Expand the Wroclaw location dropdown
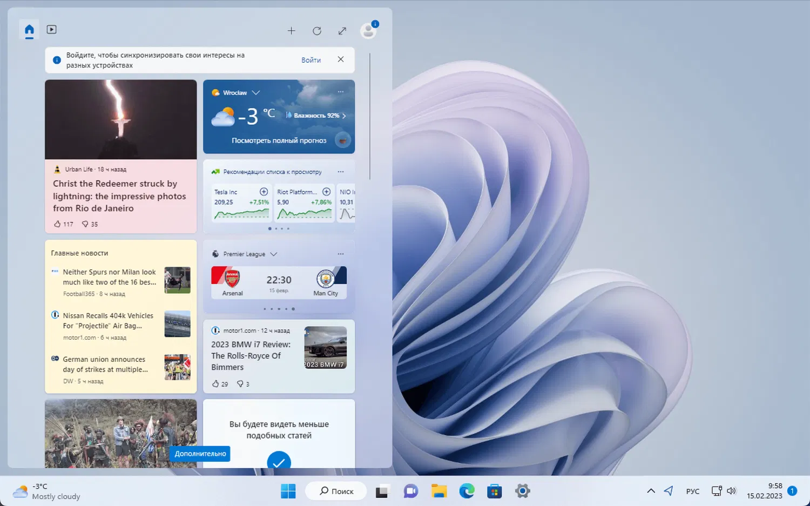 (256, 93)
